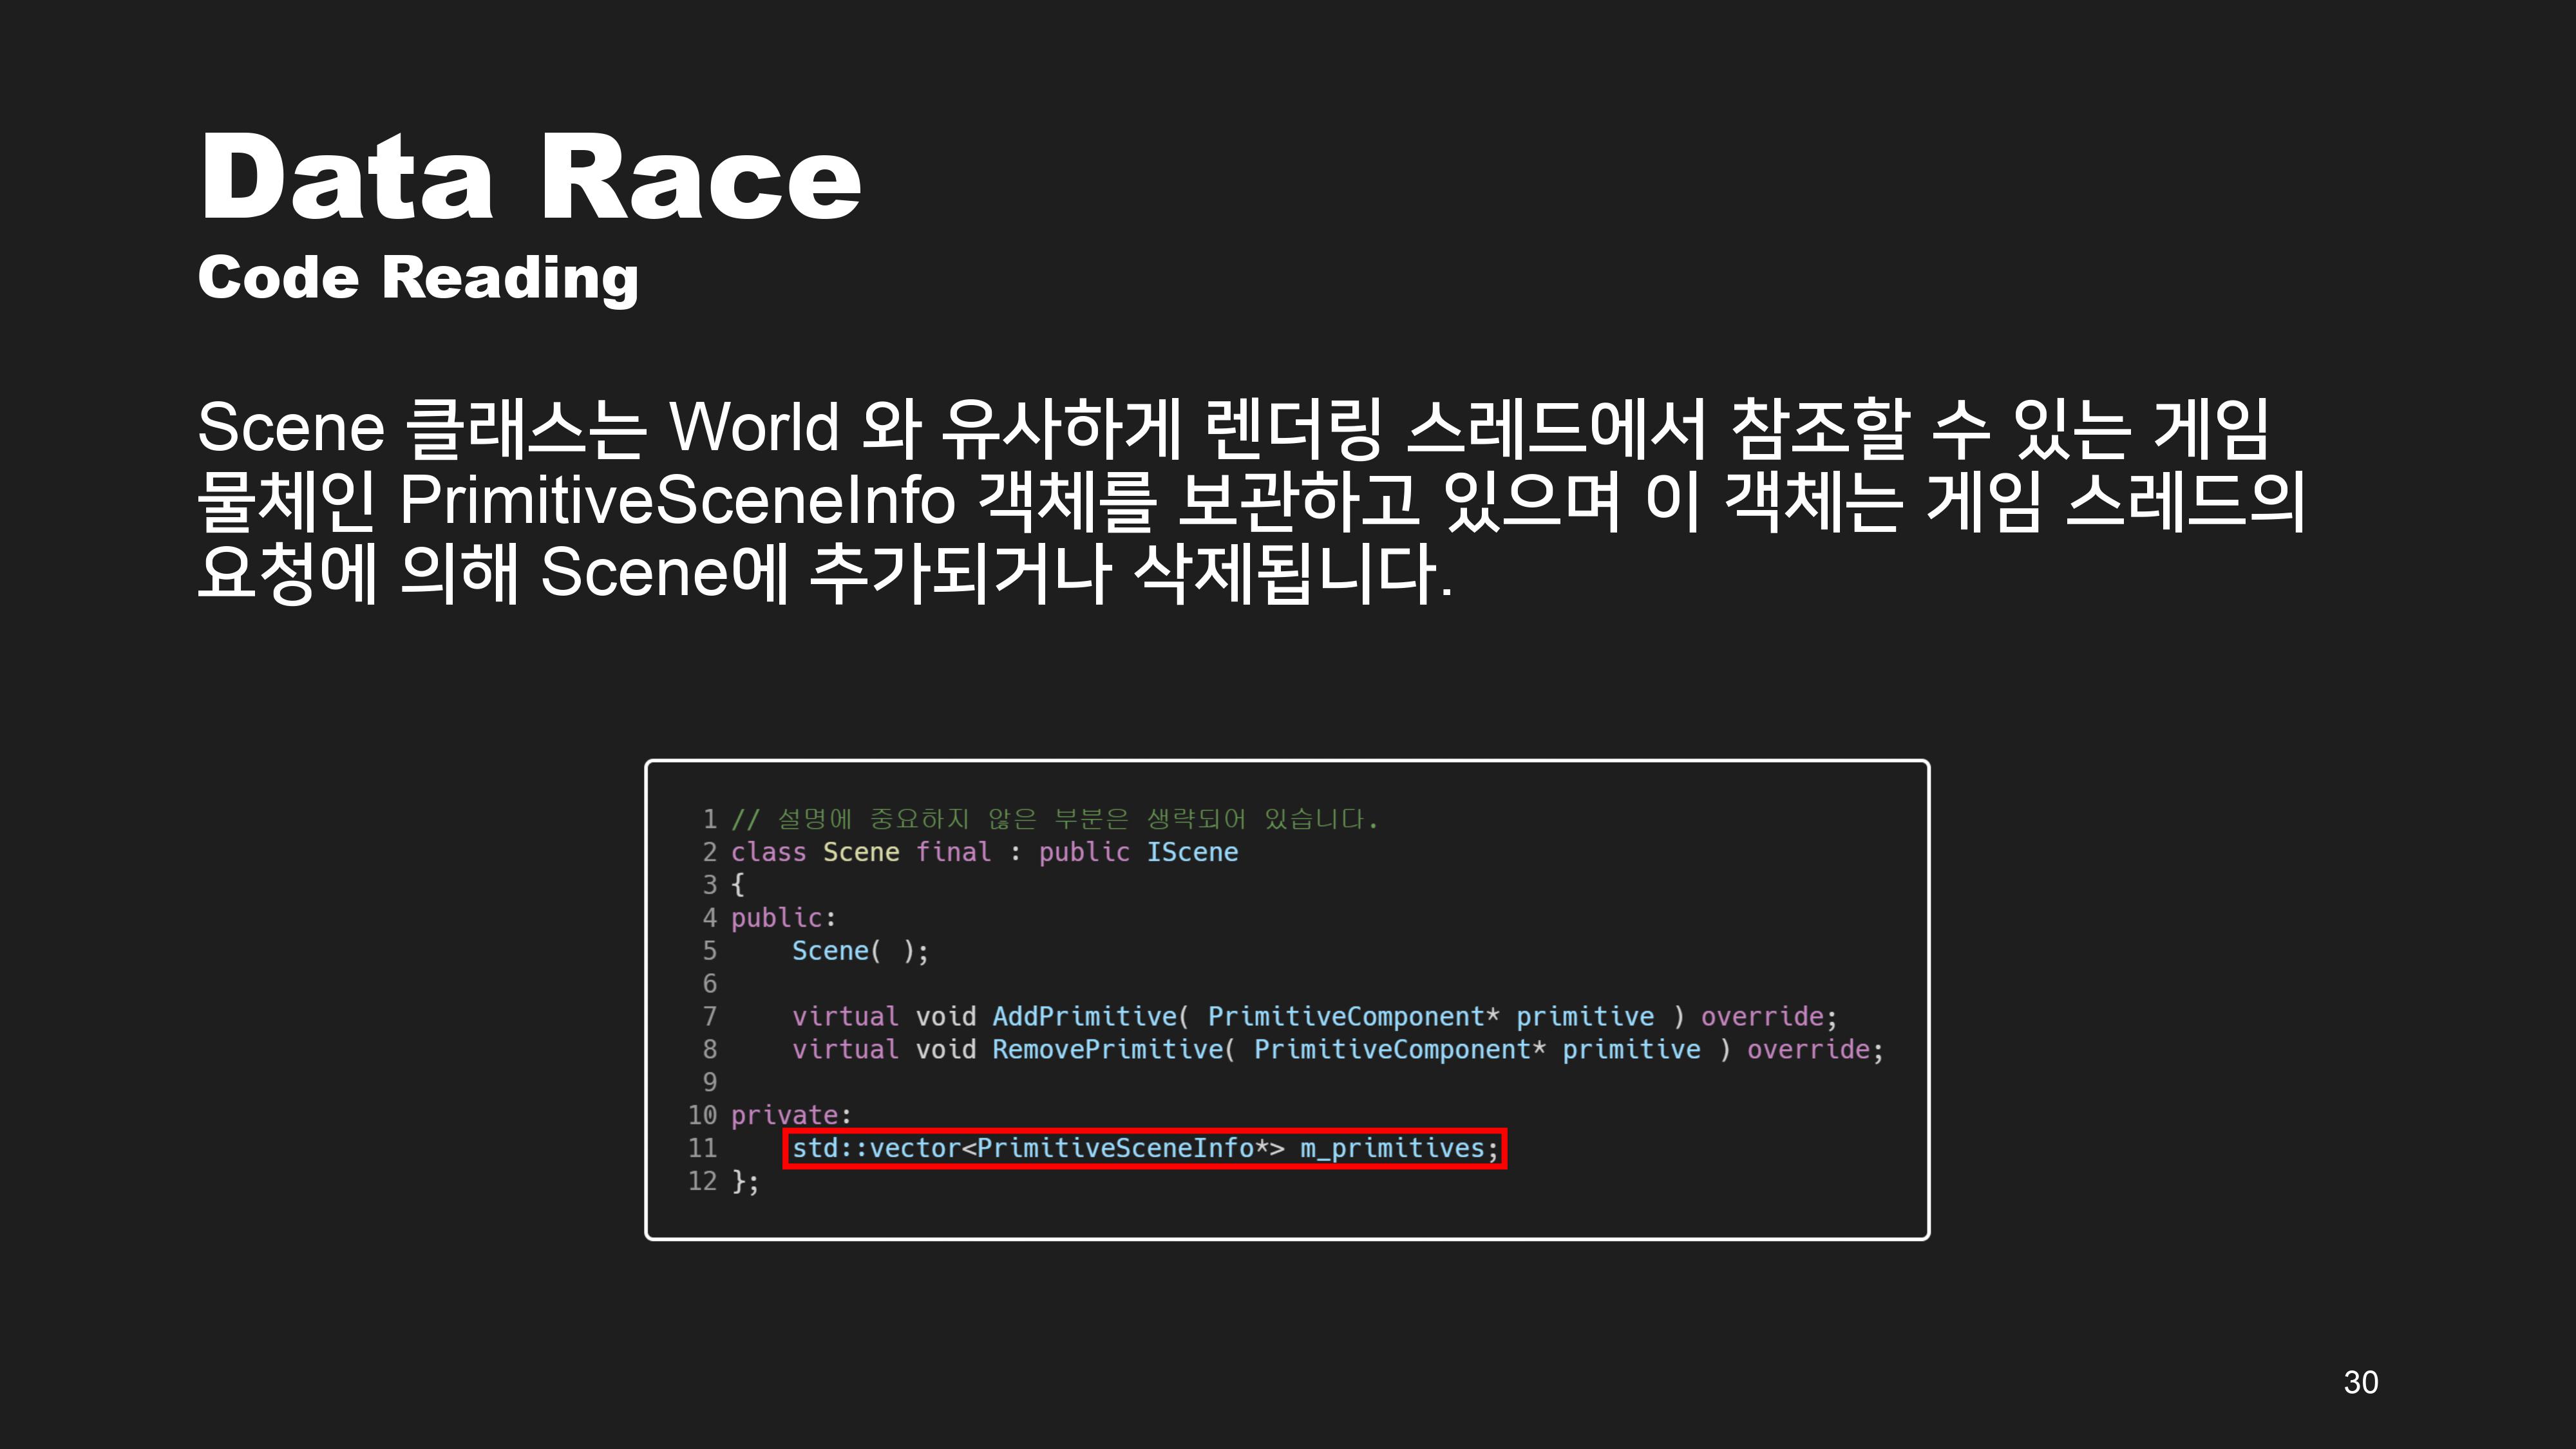Click 'override' keyword on line 8
The image size is (2576, 1449).
1807,1049
